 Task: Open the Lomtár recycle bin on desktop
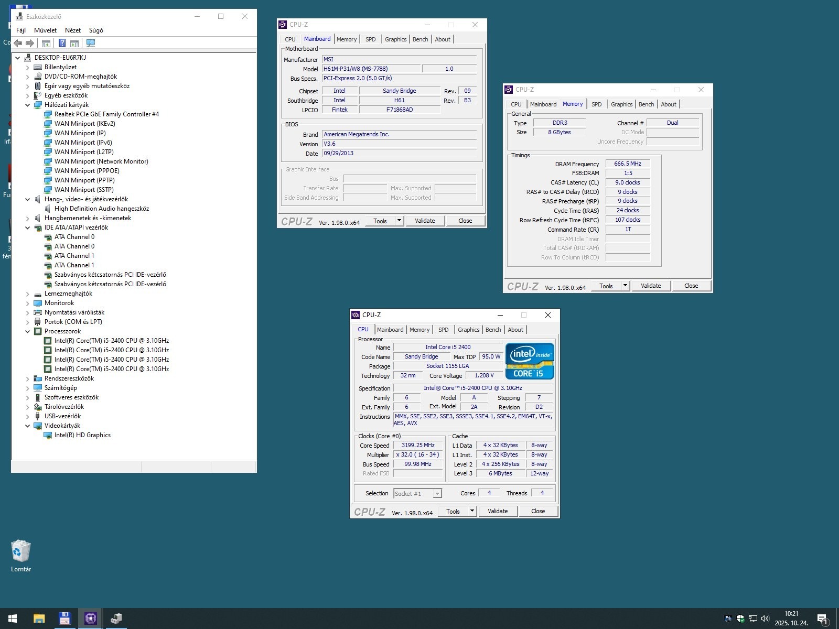21,552
